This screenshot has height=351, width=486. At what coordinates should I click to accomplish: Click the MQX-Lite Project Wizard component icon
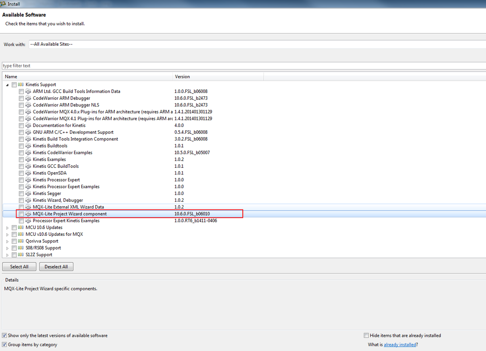point(28,214)
